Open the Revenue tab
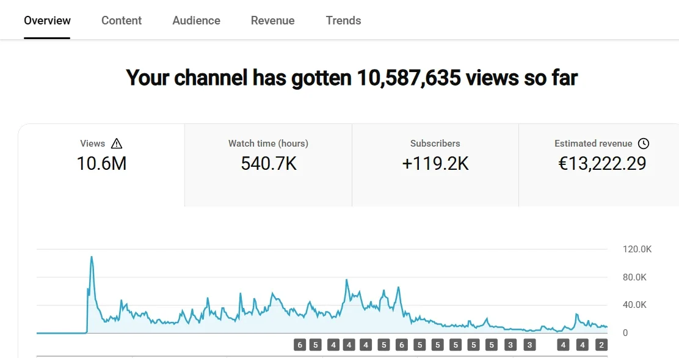This screenshot has width=679, height=358. coord(273,20)
